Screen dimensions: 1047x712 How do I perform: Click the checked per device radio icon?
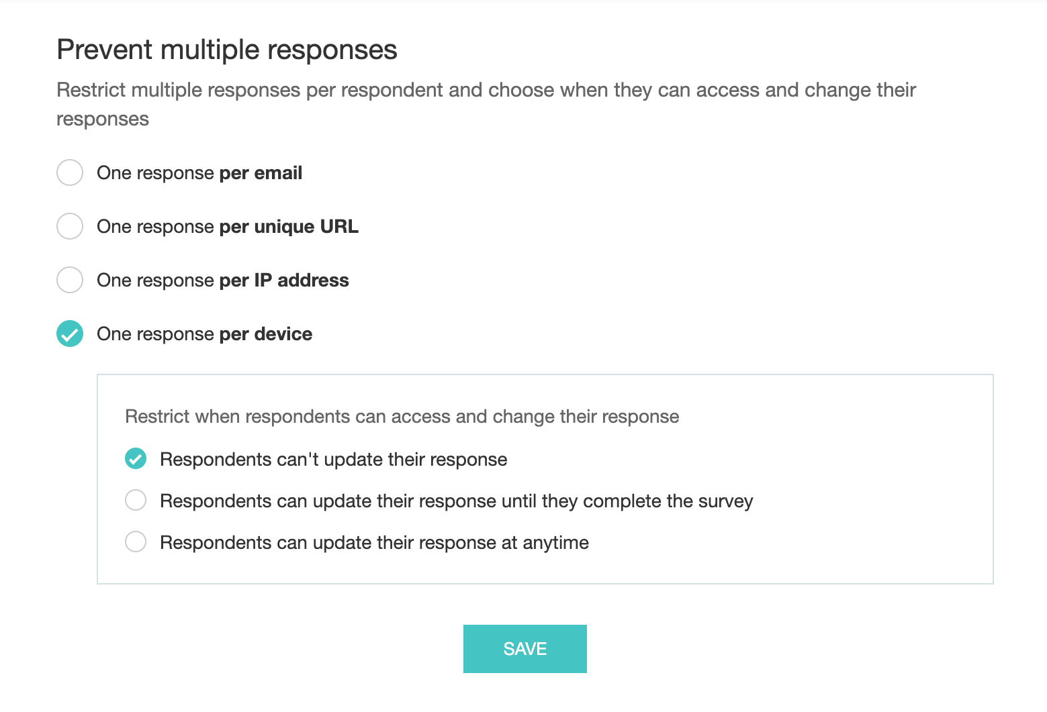click(70, 334)
